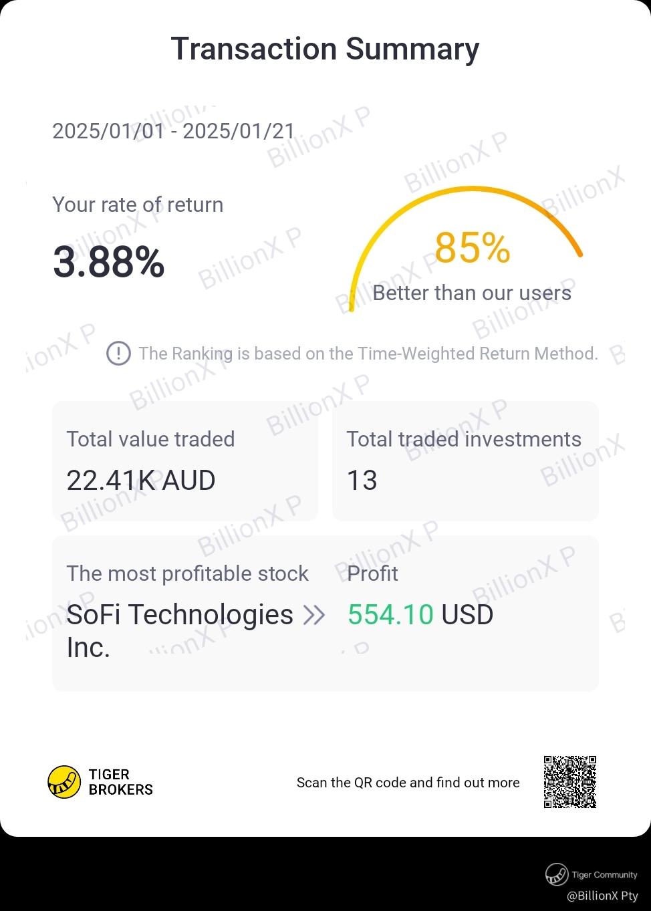Click the 554.10 USD profit value
This screenshot has height=911, width=651.
pyautogui.click(x=420, y=615)
